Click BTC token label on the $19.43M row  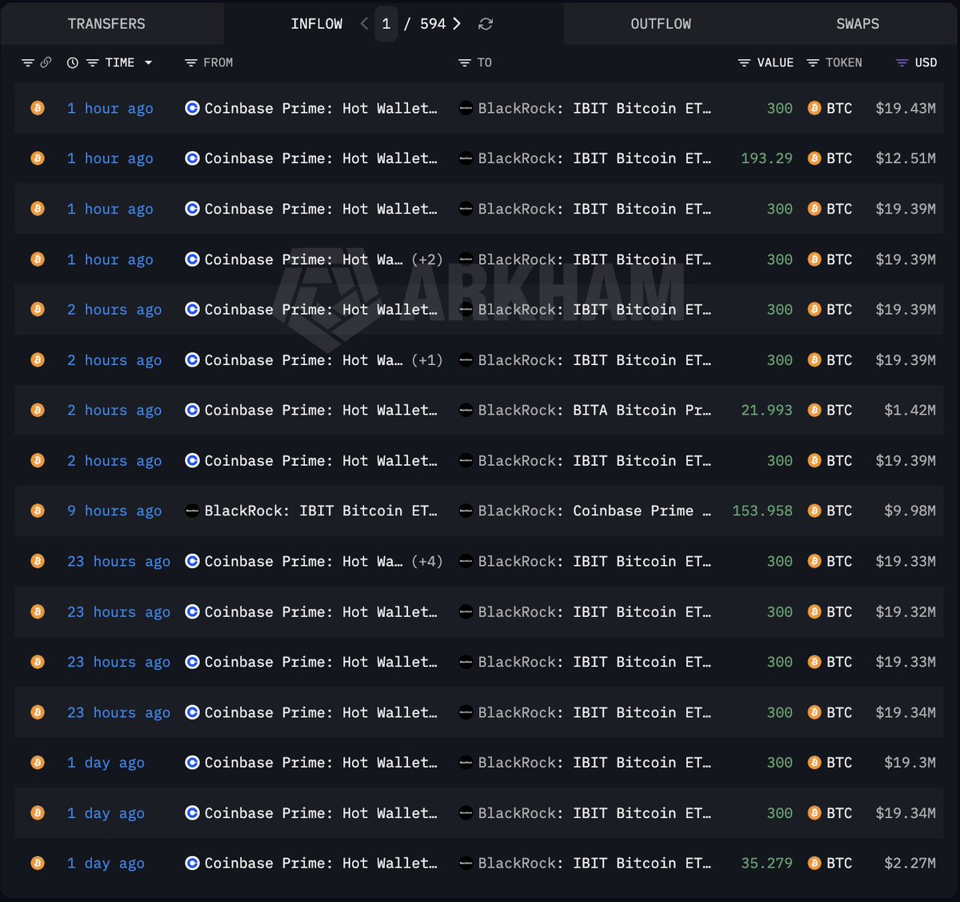(839, 108)
